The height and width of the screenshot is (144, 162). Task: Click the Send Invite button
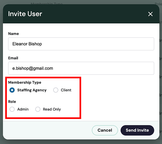tap(137, 130)
